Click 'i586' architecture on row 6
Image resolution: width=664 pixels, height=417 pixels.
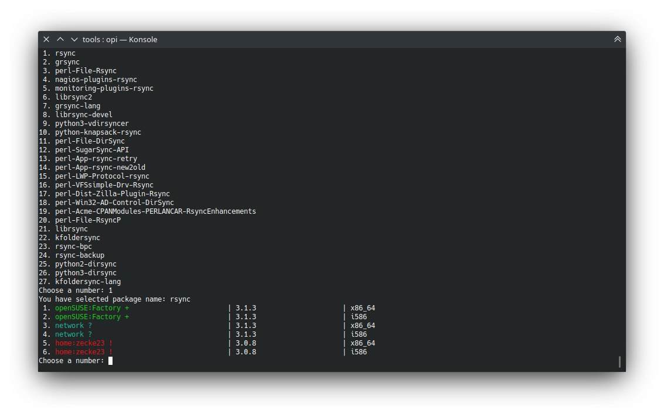[359, 352]
